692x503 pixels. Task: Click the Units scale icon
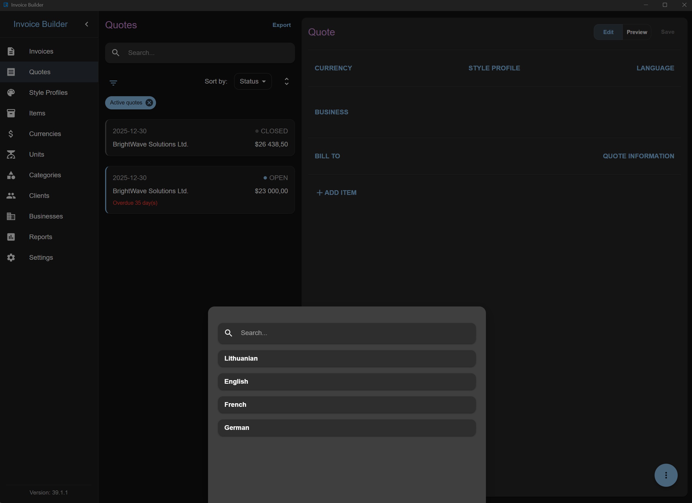11,154
